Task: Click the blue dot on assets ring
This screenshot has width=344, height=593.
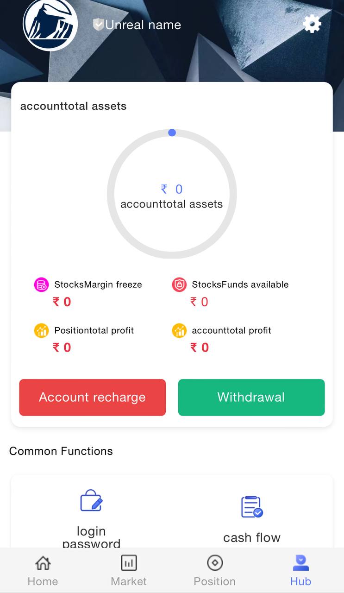Action: [x=172, y=132]
